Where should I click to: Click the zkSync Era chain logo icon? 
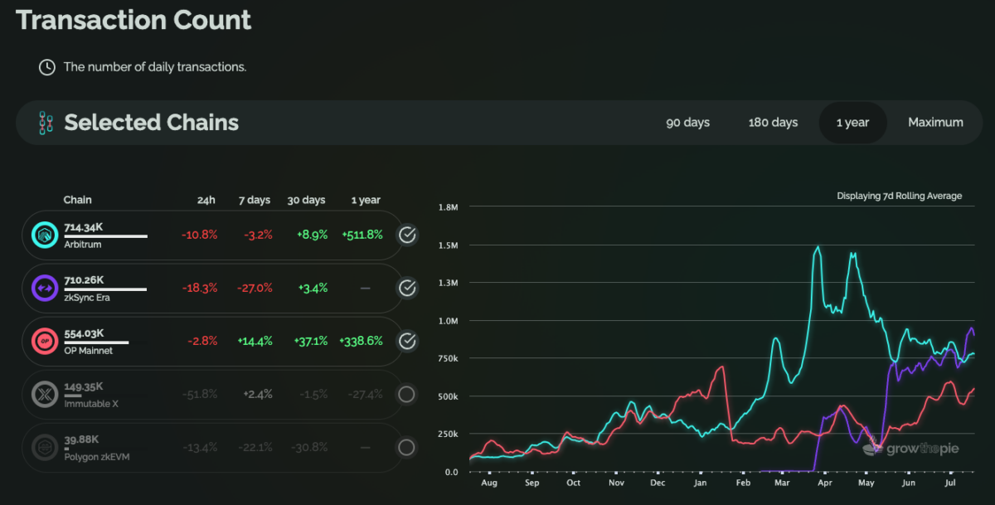tap(44, 288)
